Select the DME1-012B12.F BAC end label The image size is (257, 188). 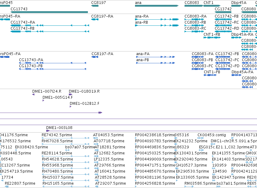coord(85,104)
